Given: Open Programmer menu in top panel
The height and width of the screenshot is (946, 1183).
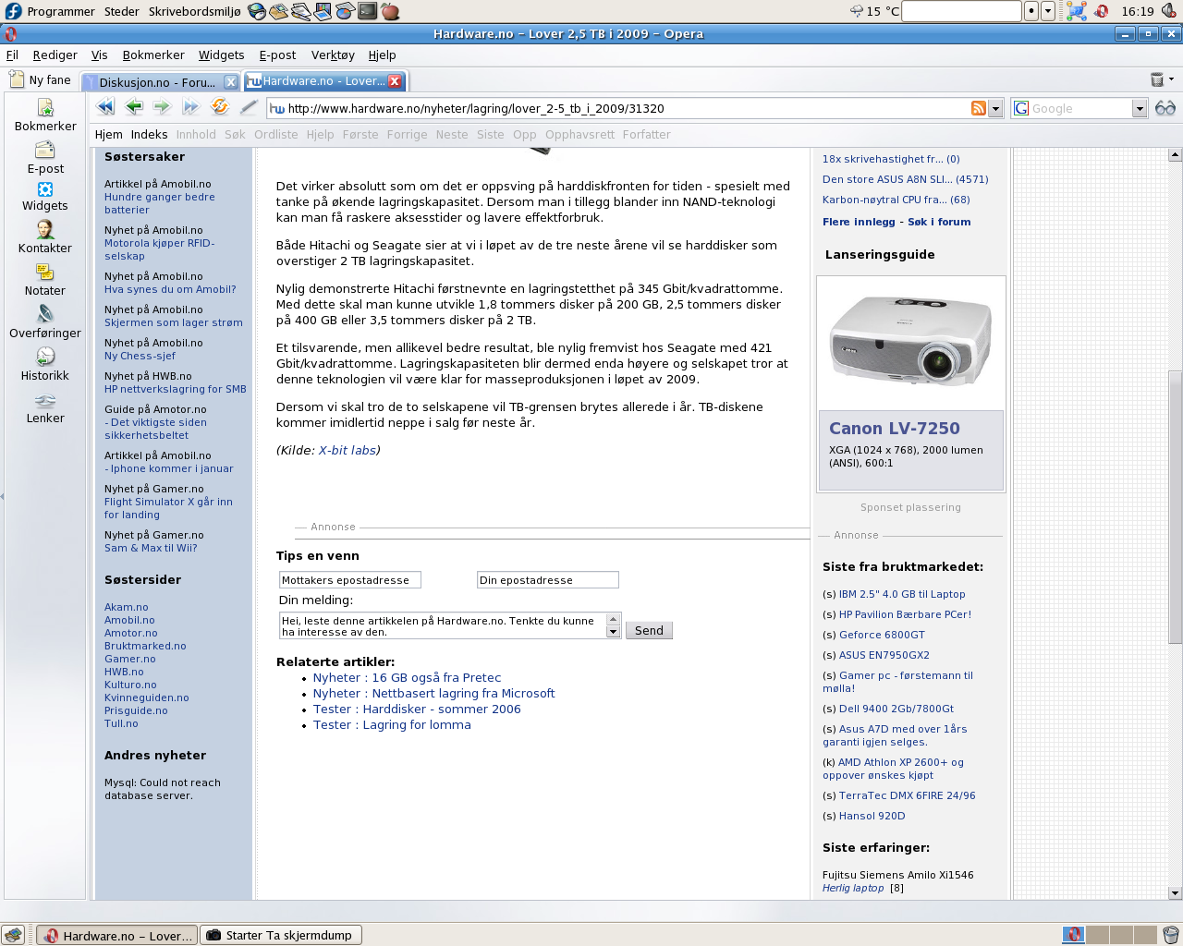Looking at the screenshot, I should click(x=61, y=11).
